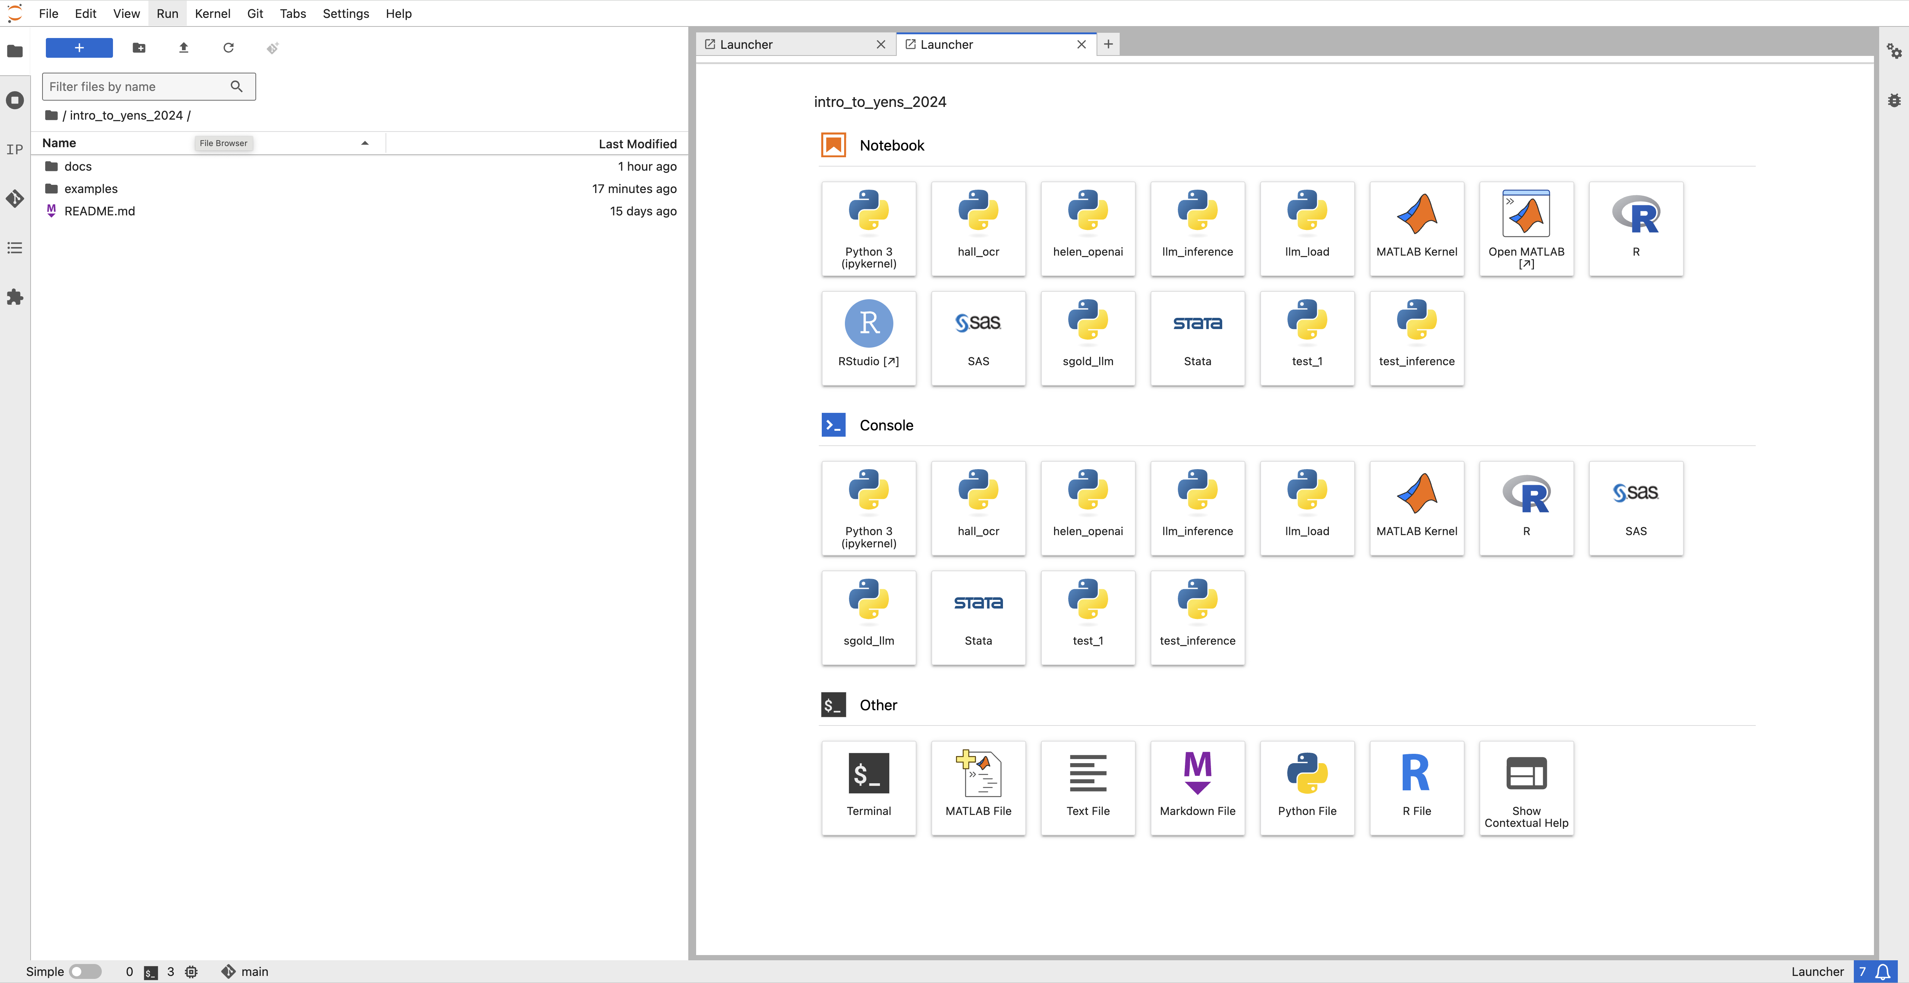Click the blue New Launcher plus button
Screen dimensions: 1909x983
pyautogui.click(x=79, y=48)
